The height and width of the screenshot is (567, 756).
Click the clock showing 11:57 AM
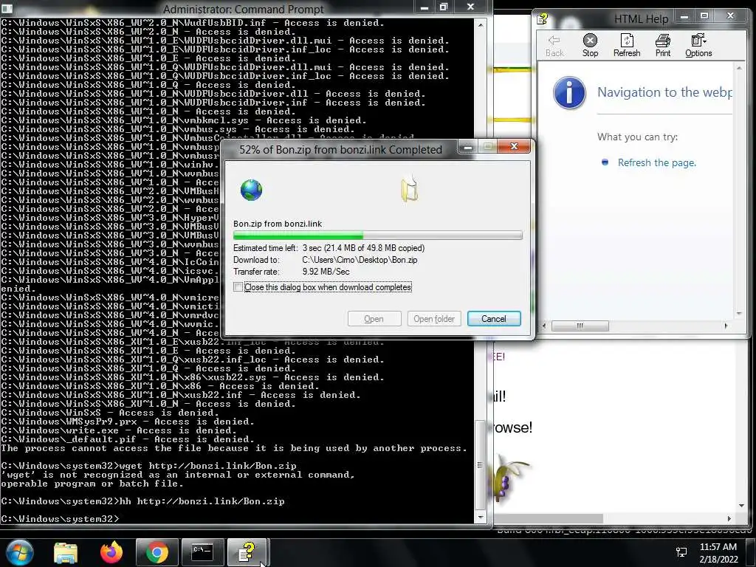[x=718, y=547]
